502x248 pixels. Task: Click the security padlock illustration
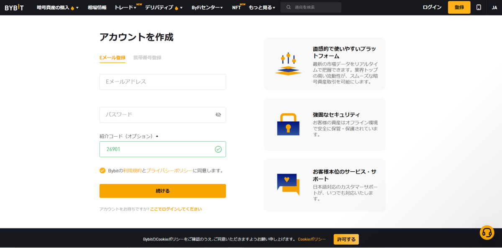288,124
